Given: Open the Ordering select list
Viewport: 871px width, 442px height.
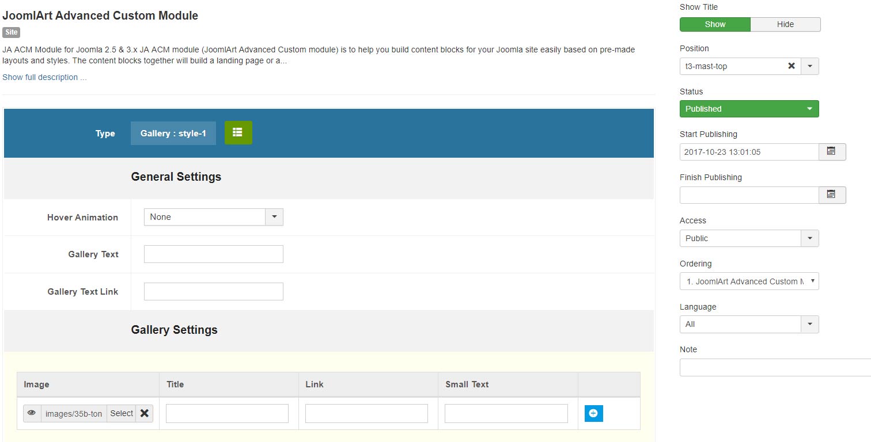Looking at the screenshot, I should coord(749,281).
